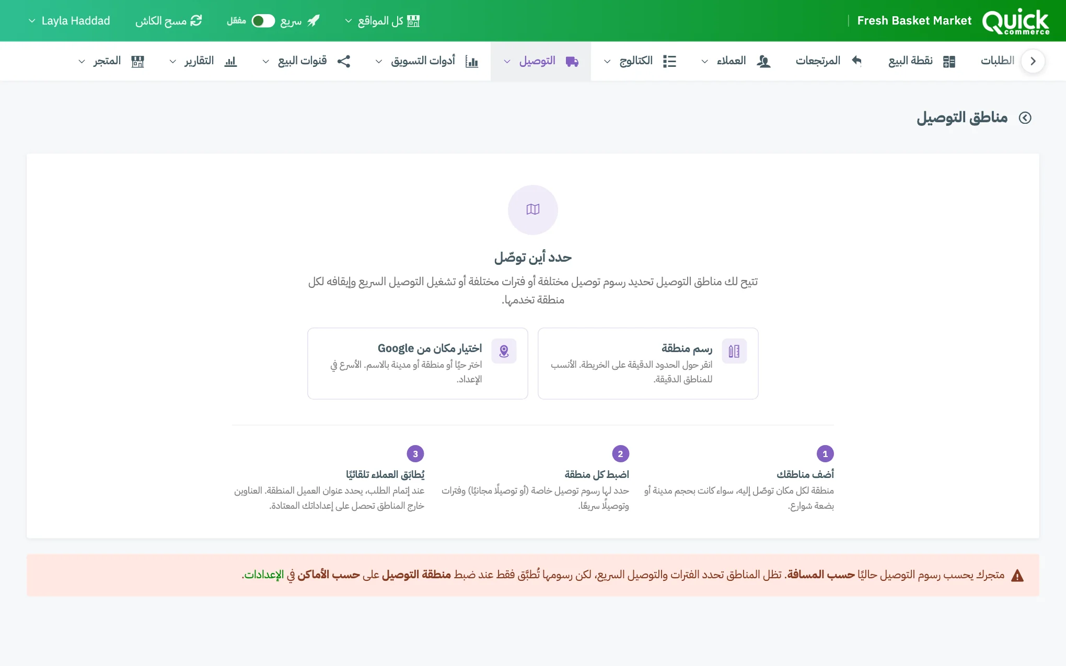1066x666 pixels.
Task: Click the أدوات التسويق chart icon
Action: [472, 62]
